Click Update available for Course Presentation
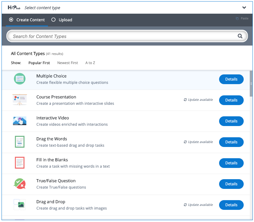The image size is (254, 222). [x=198, y=100]
